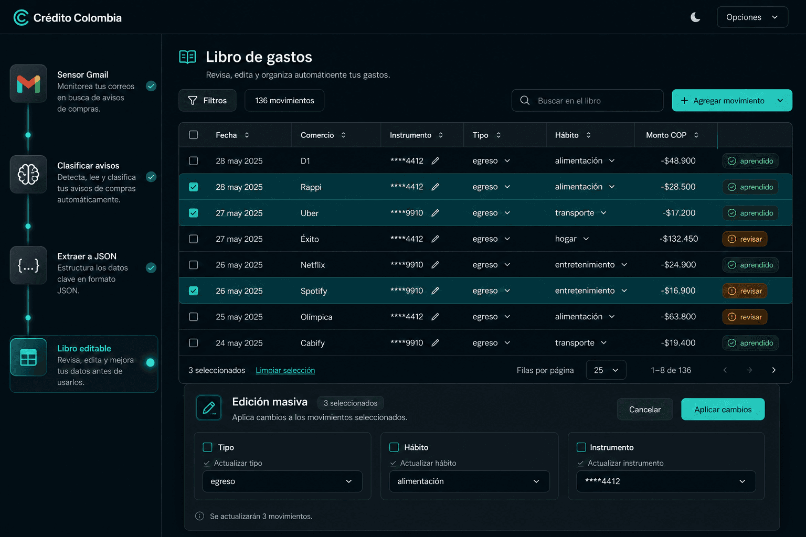Edit instrument pencil in the Olímpica row
This screenshot has width=806, height=537.
pos(435,317)
